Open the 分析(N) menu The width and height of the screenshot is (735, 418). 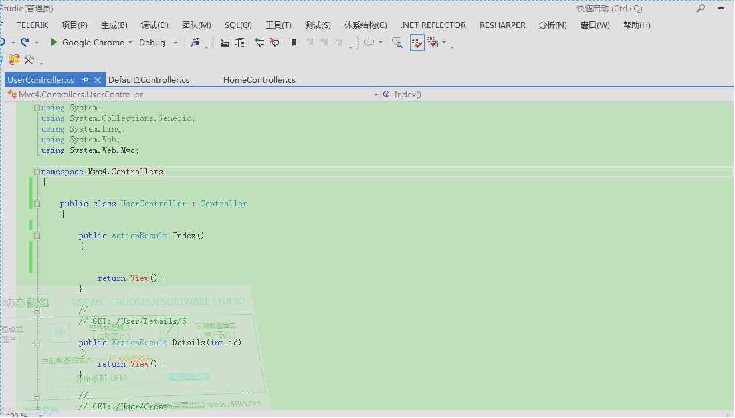pos(552,25)
